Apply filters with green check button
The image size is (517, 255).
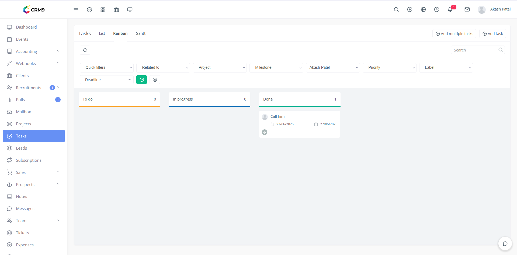point(141,80)
